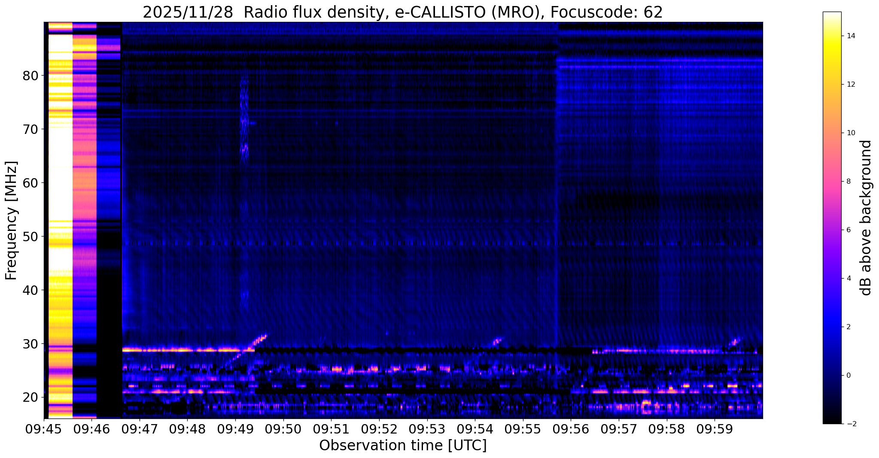The width and height of the screenshot is (879, 458).
Task: Click the colorbar tick label 14
Action: [x=851, y=36]
